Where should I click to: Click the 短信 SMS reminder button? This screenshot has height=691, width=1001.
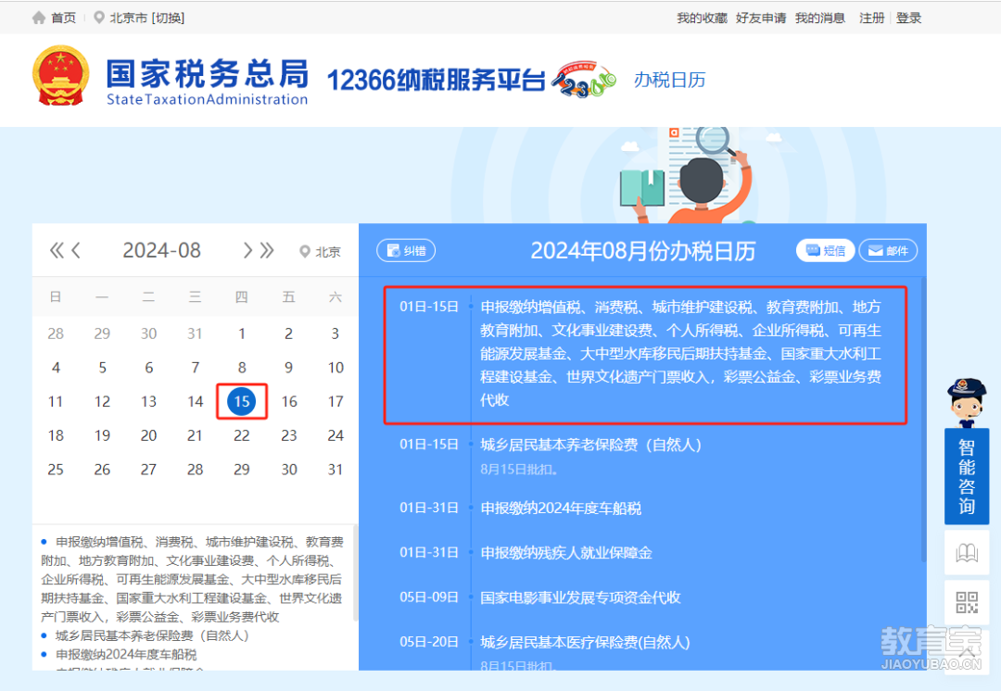825,251
